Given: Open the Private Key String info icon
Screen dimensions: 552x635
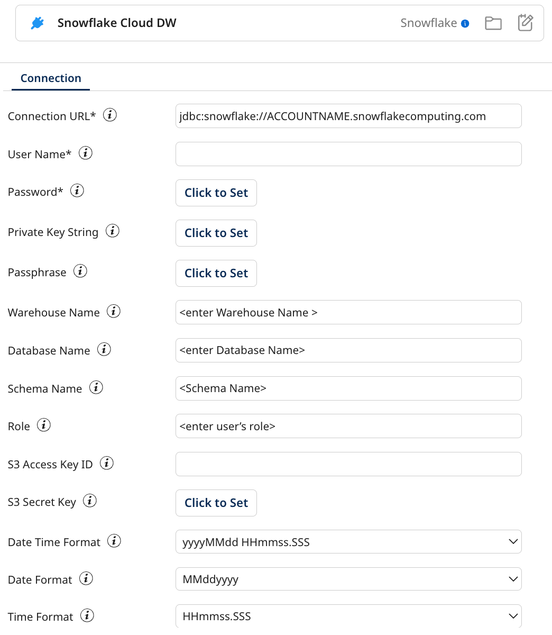Looking at the screenshot, I should (112, 231).
